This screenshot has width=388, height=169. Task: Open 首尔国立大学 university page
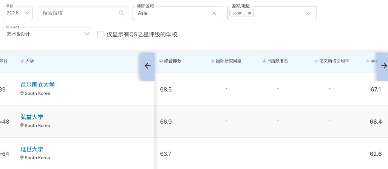[x=37, y=85]
